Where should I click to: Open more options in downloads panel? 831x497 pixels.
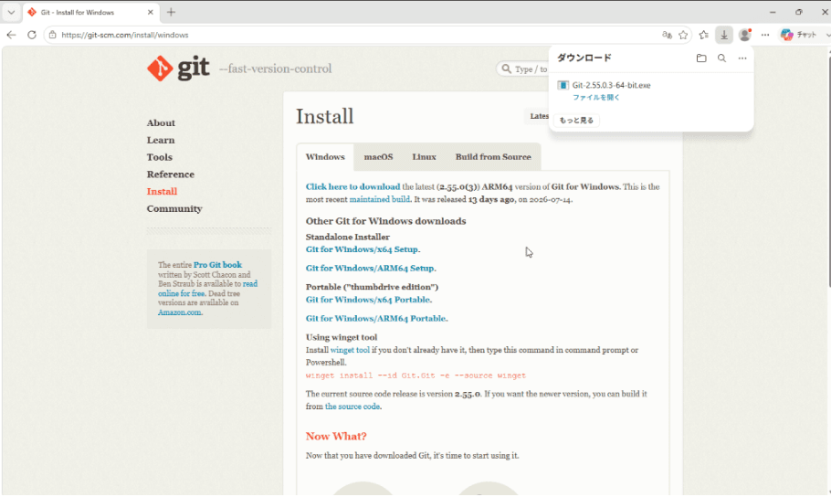pos(742,58)
